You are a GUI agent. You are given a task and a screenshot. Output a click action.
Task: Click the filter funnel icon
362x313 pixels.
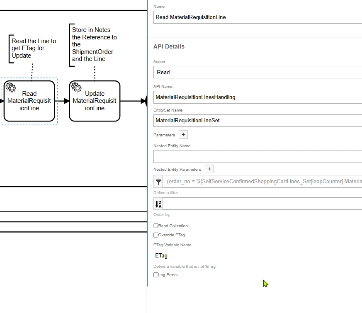coord(158,182)
